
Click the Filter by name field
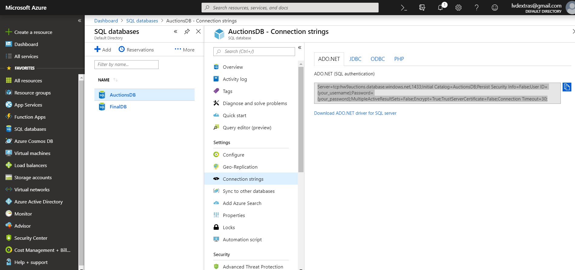[x=126, y=64]
